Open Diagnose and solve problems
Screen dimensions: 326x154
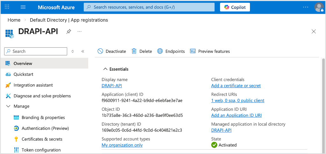click(x=42, y=96)
